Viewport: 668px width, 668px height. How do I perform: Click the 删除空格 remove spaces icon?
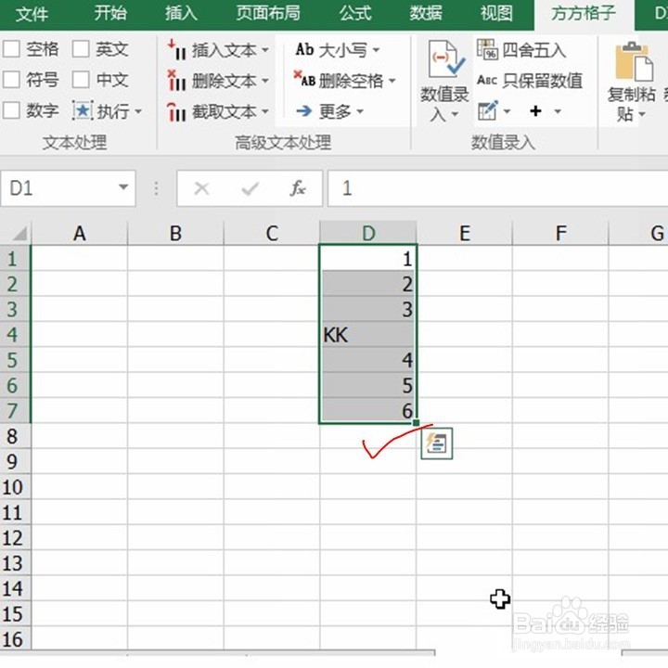click(304, 80)
